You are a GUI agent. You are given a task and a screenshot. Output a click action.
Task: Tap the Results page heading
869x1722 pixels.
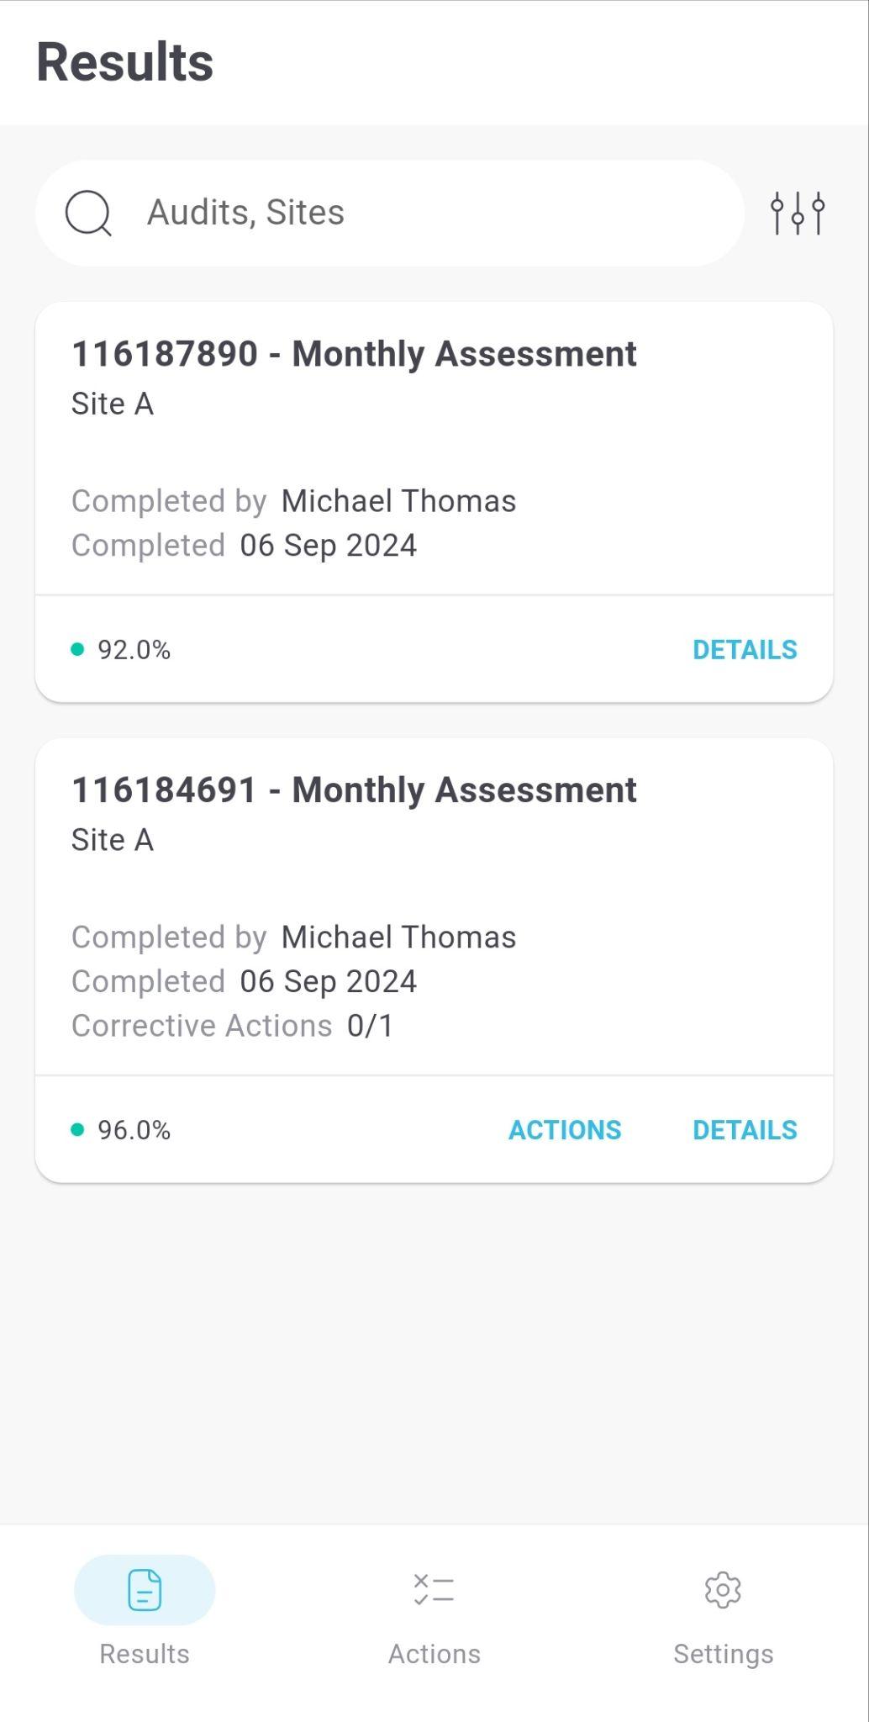(x=125, y=62)
